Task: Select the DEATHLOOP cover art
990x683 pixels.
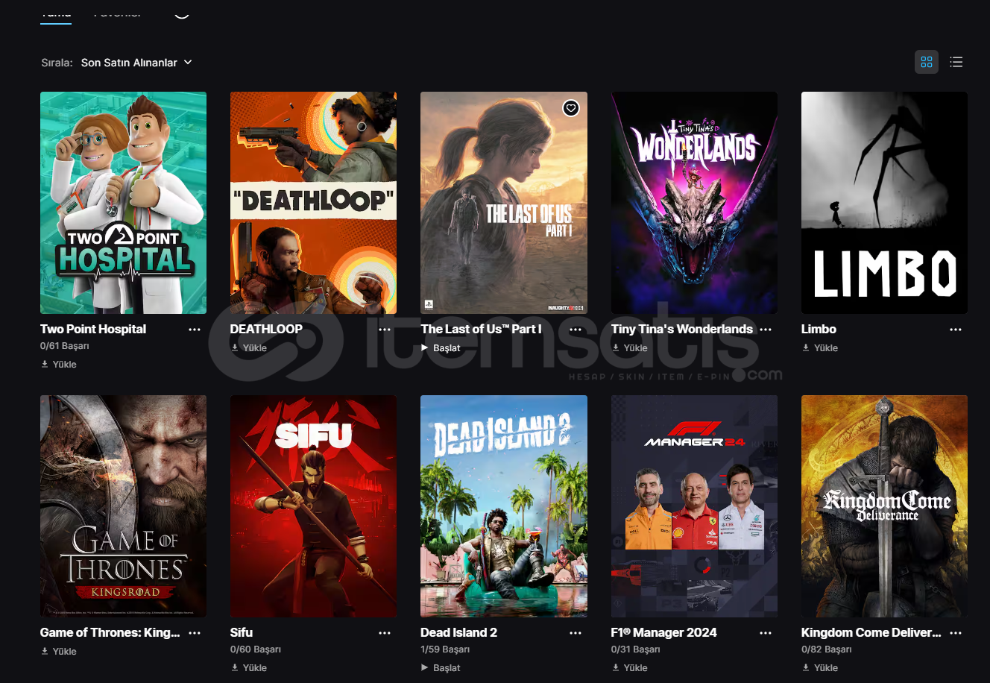Action: coord(313,203)
